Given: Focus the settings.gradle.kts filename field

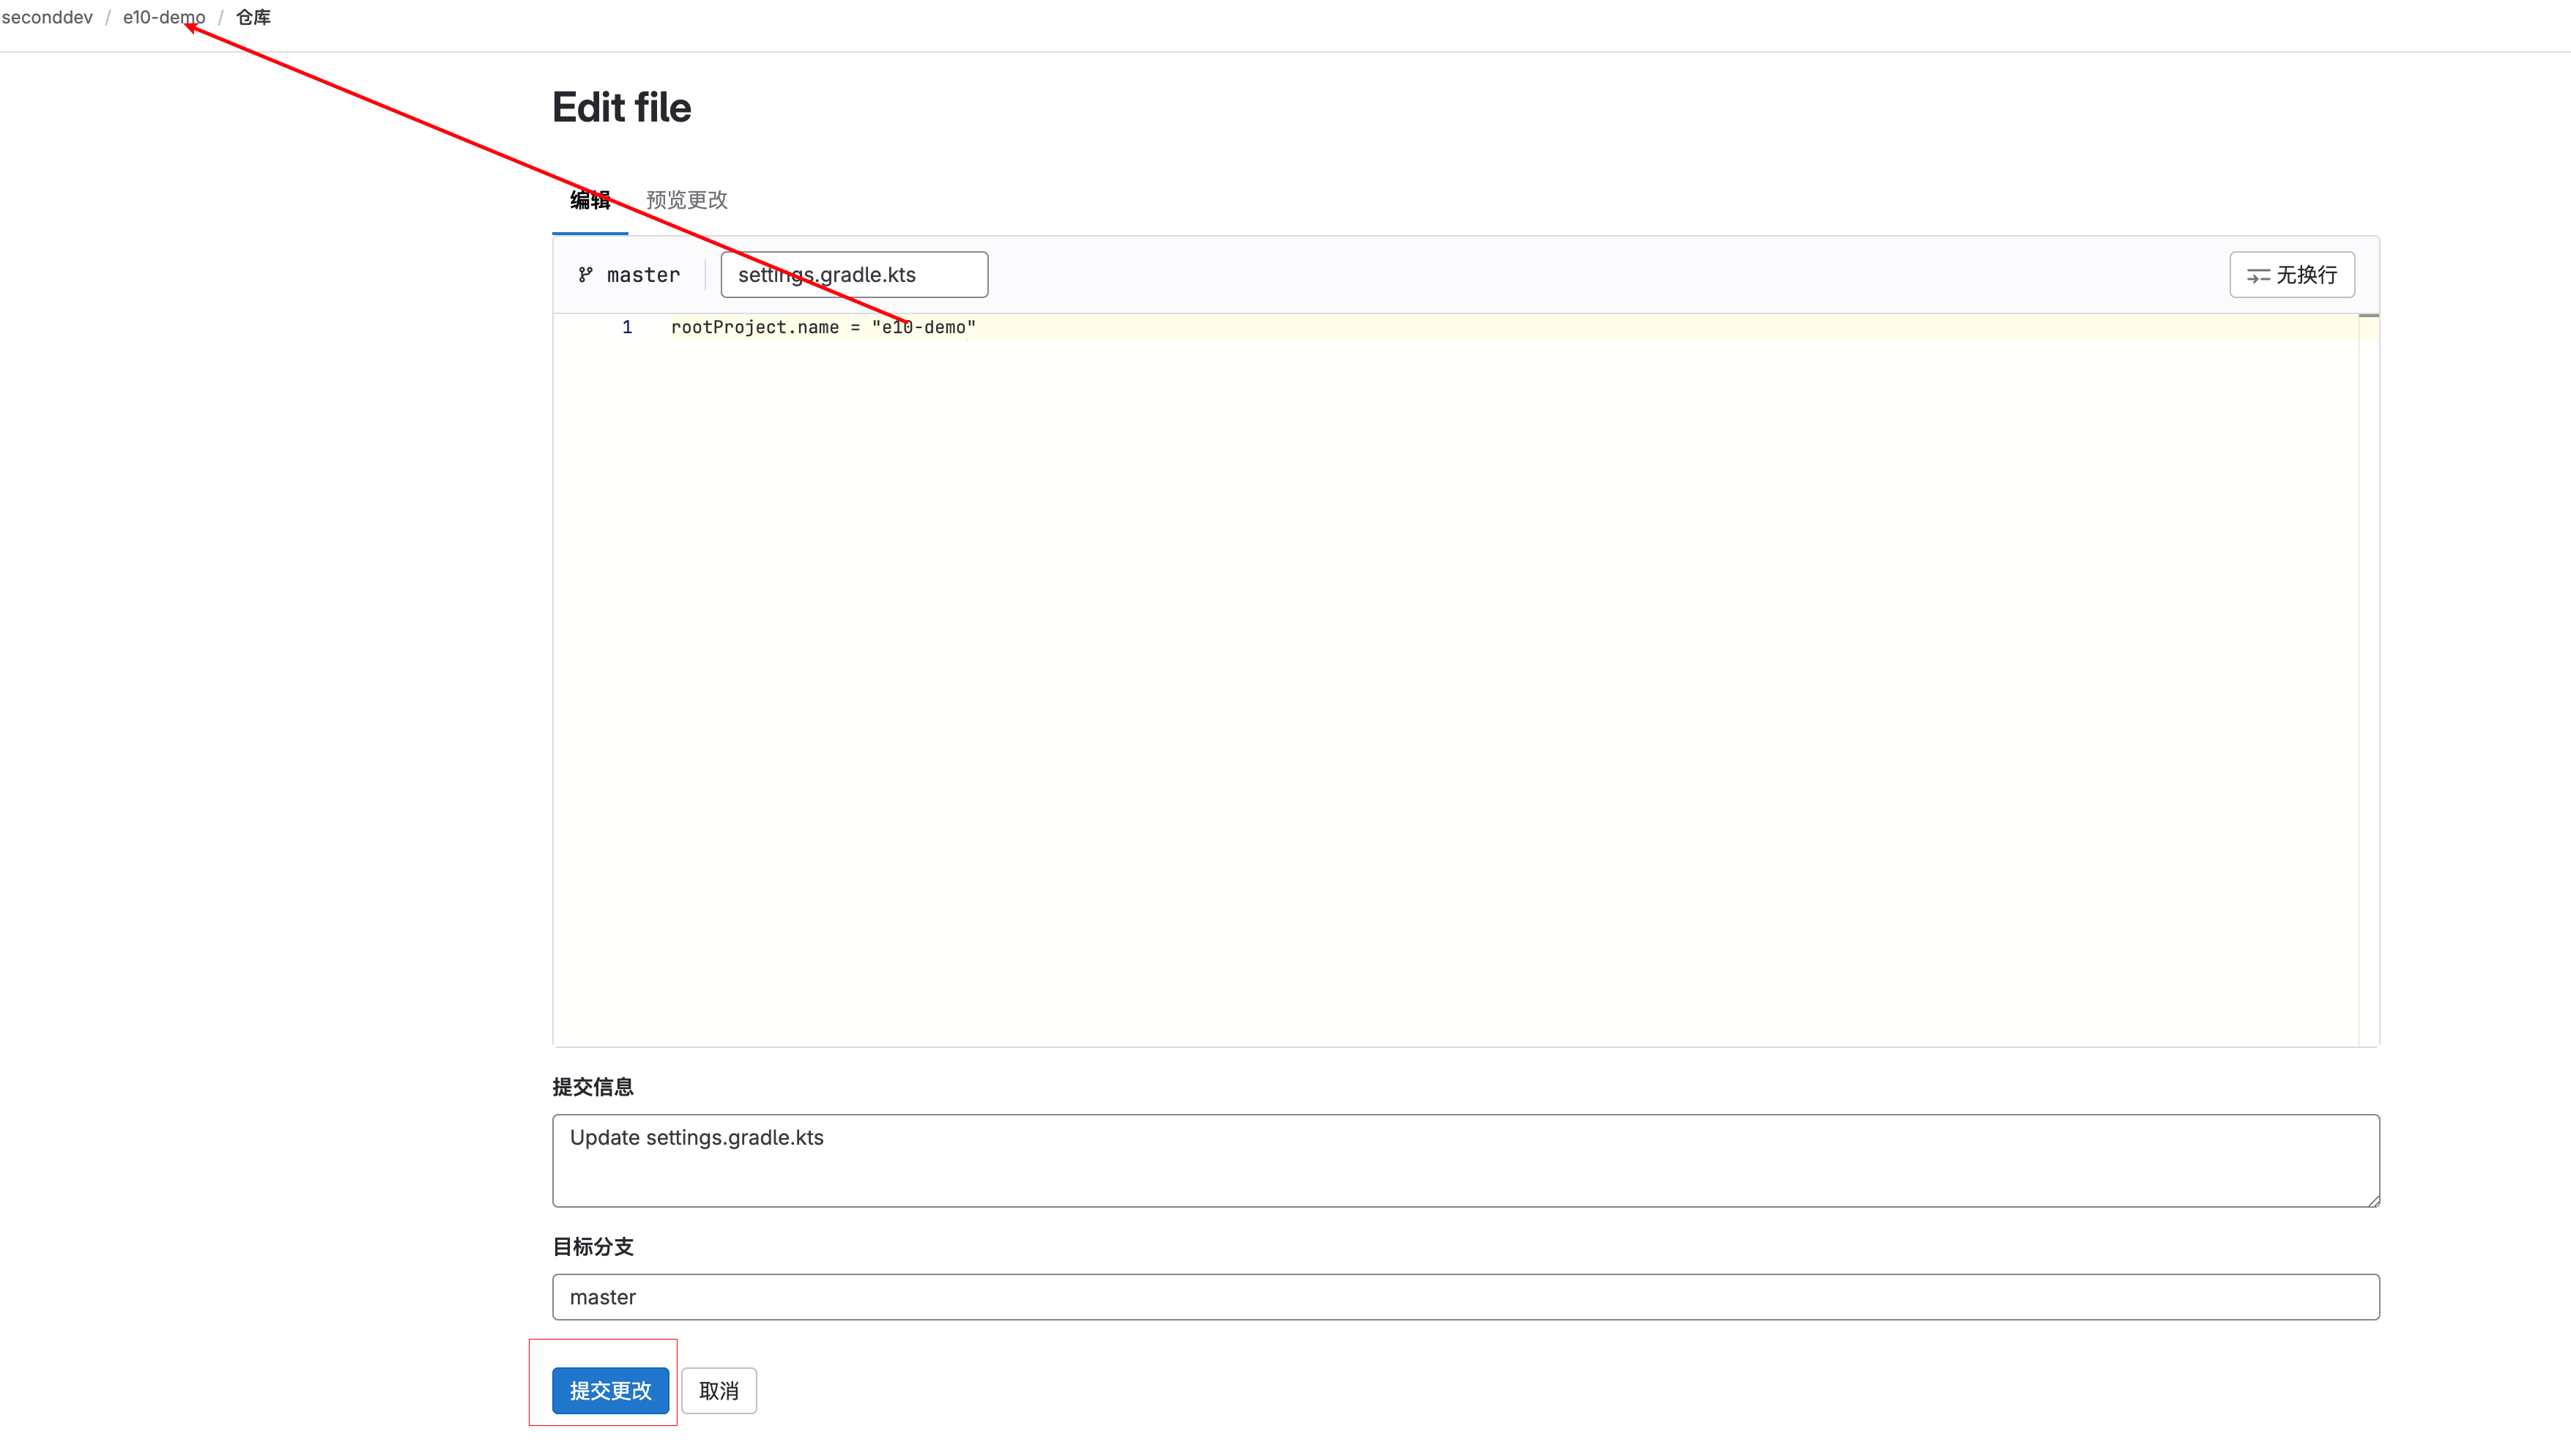Looking at the screenshot, I should pos(853,275).
